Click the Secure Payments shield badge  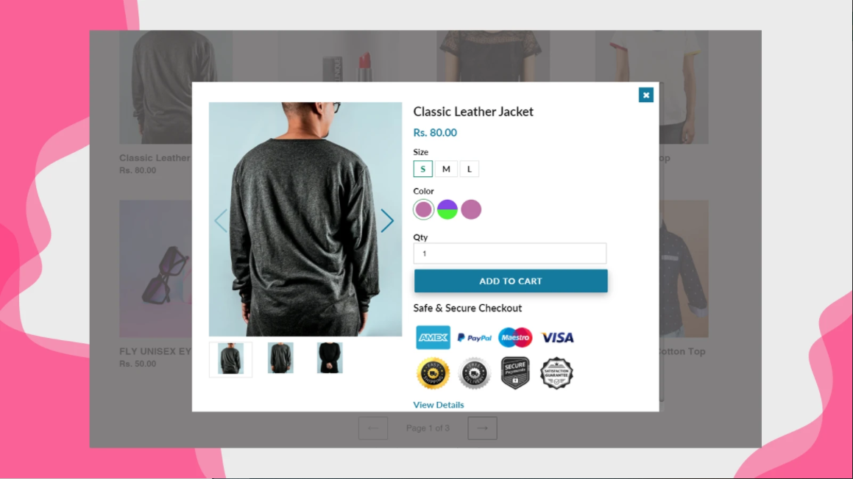click(515, 373)
